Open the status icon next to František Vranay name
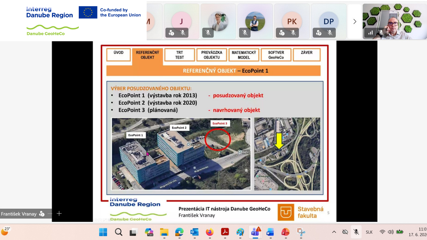The image size is (427, 240). tap(42, 214)
